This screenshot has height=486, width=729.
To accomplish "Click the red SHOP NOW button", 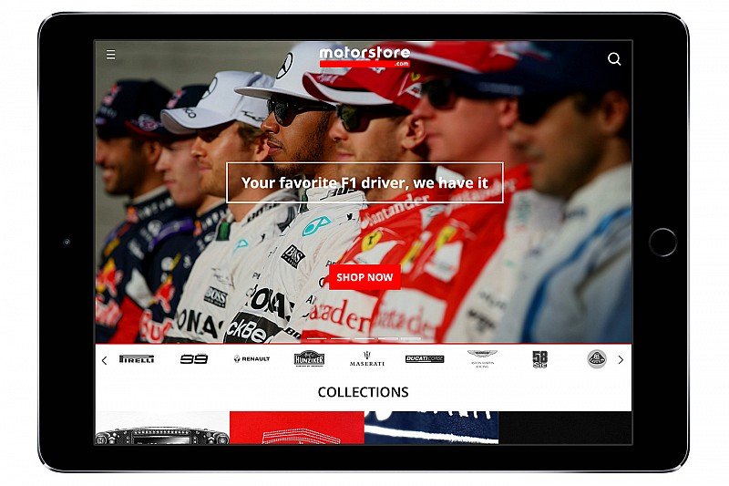I will click(x=364, y=277).
